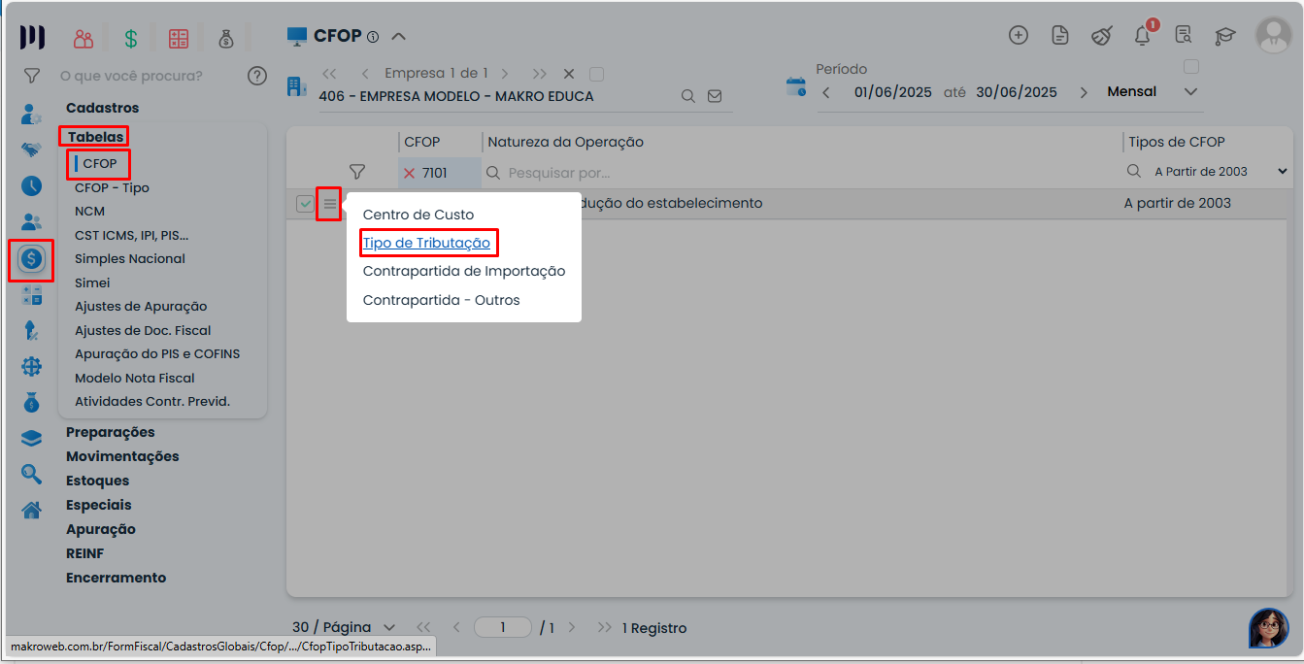Screen dimensions: 1304x664
Task: Open the helm wheel sidebar module
Action: (x=31, y=366)
